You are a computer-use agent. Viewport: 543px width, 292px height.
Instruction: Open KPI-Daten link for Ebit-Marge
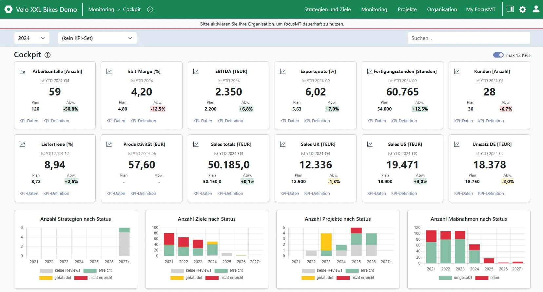pos(116,121)
